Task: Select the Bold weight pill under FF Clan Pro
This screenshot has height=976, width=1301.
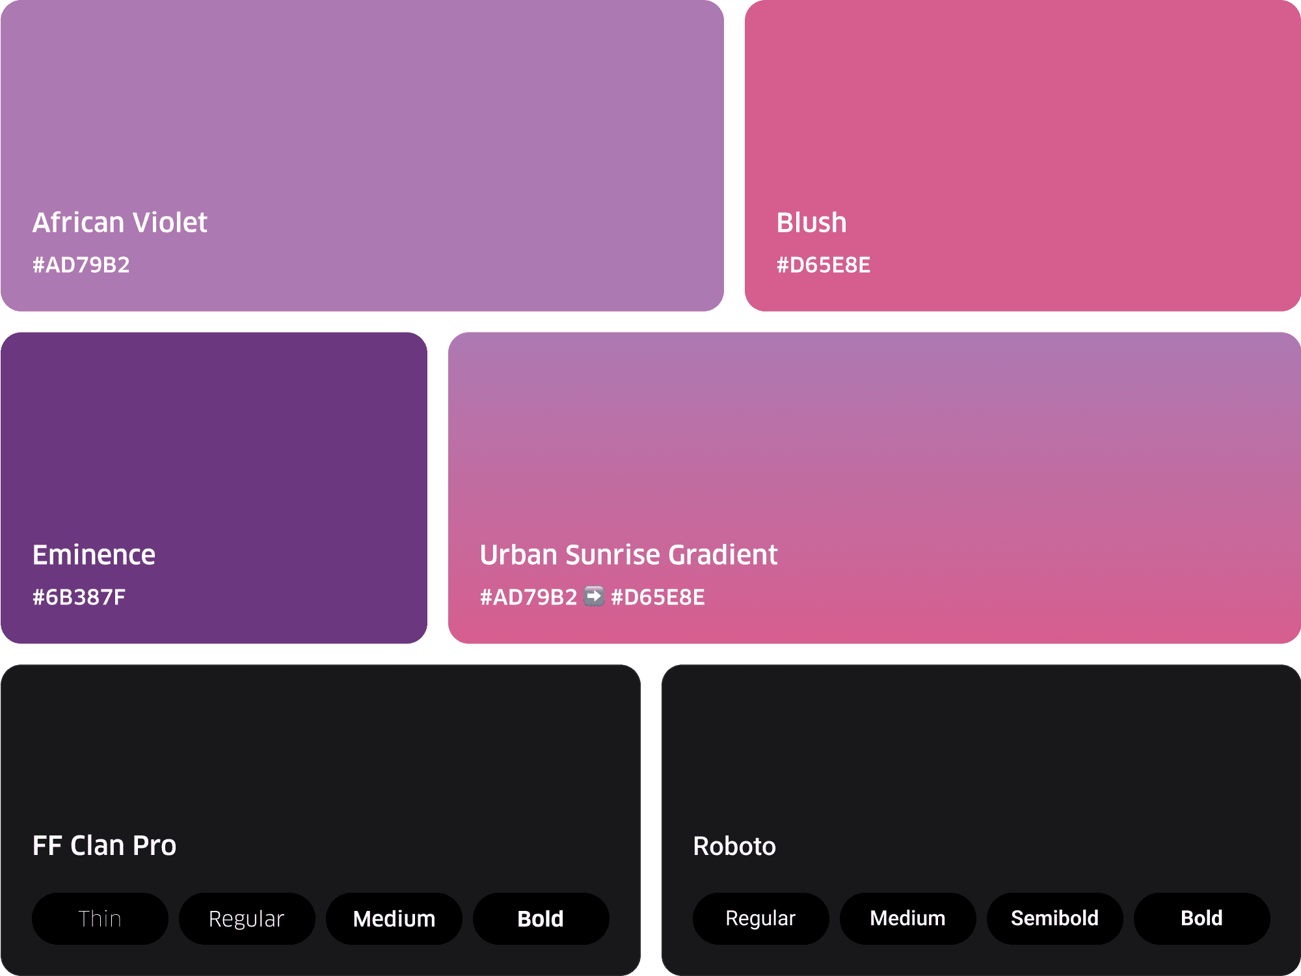Action: [541, 918]
